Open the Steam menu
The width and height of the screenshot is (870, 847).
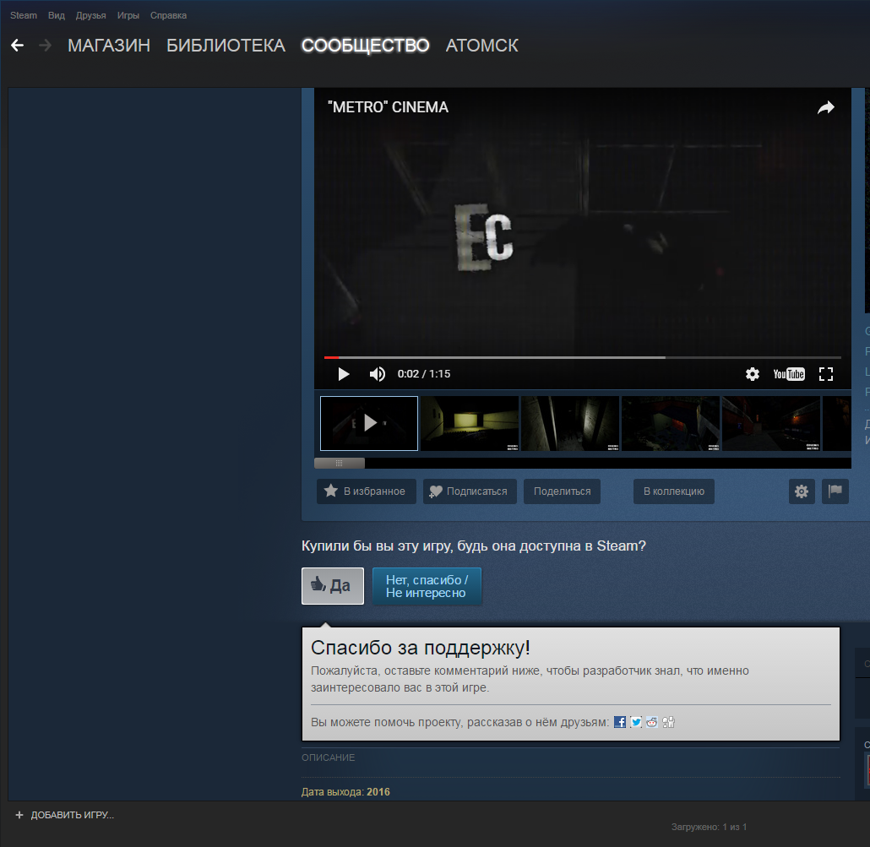[x=24, y=15]
